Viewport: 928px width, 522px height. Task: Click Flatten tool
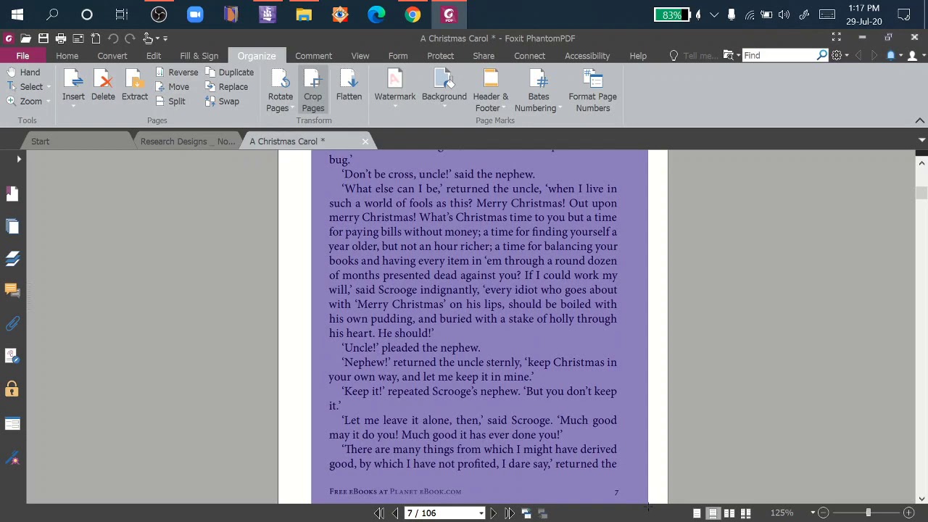tap(349, 85)
